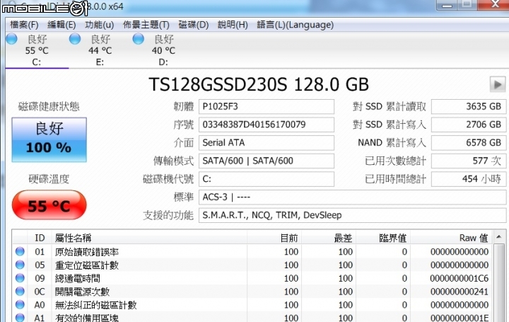Click the 最差 column header
Image resolution: width=509 pixels, height=322 pixels.
329,238
